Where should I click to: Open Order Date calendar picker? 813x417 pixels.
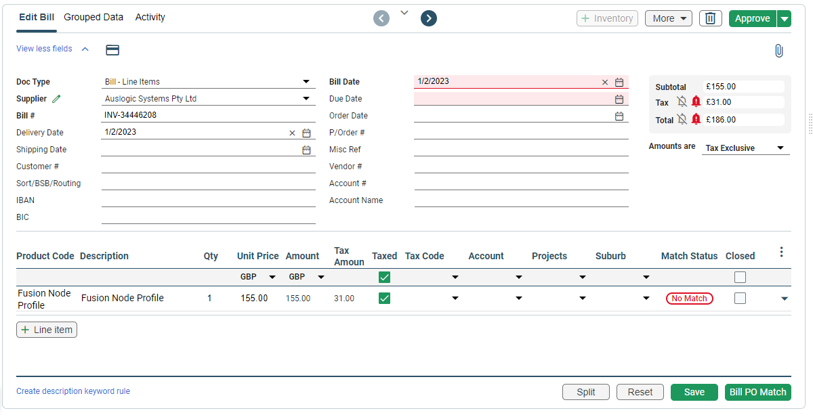pos(619,116)
